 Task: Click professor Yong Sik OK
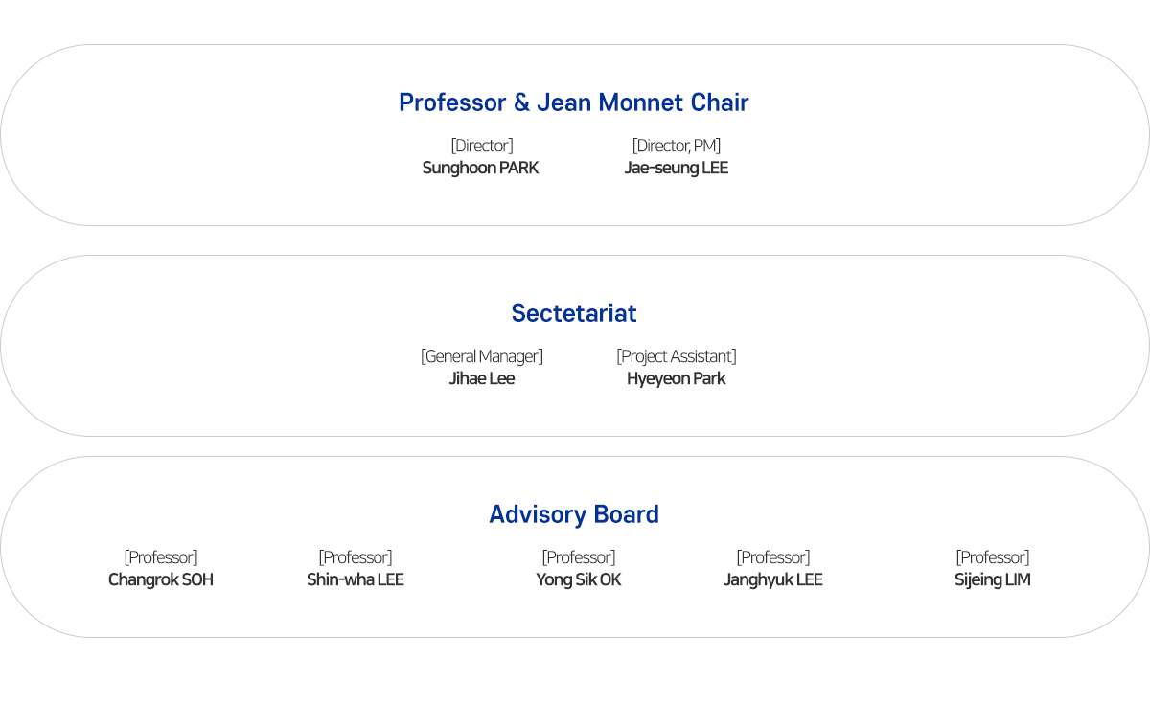578,579
